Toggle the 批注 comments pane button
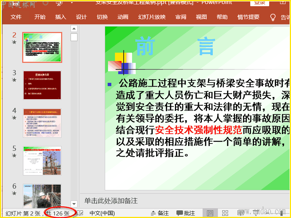Image resolution: width=291 pixels, height=218 pixels. pos(186,213)
